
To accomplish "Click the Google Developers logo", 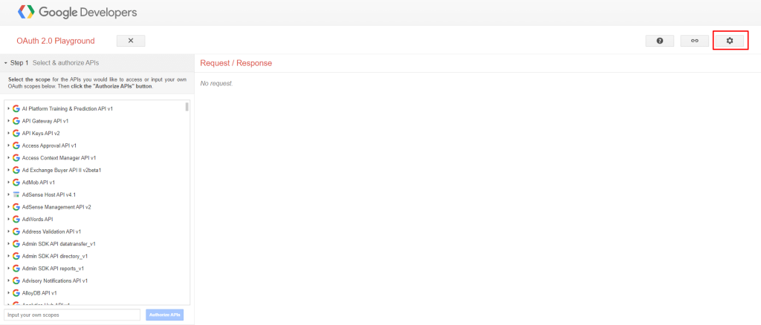I will tap(77, 13).
